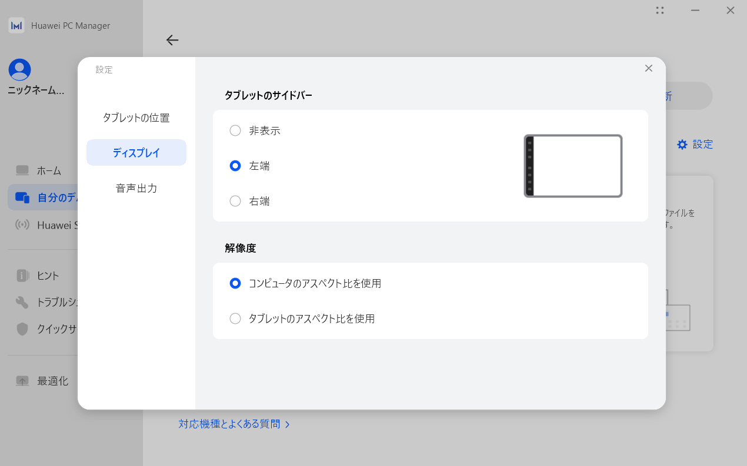Click the tablet sidebar preview image

573,166
